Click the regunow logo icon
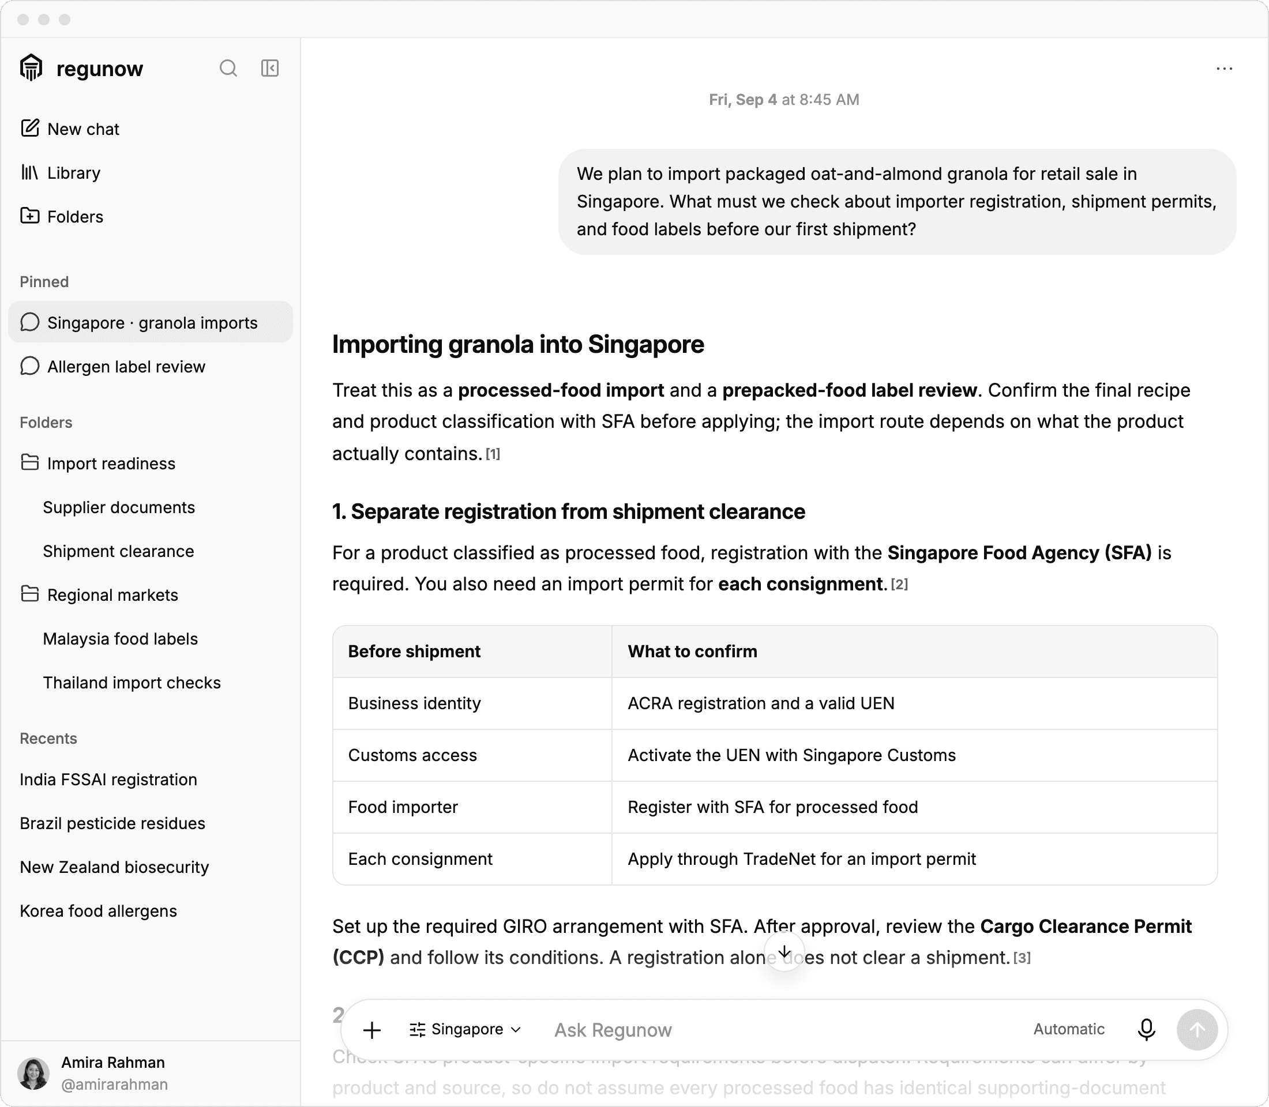 [31, 68]
